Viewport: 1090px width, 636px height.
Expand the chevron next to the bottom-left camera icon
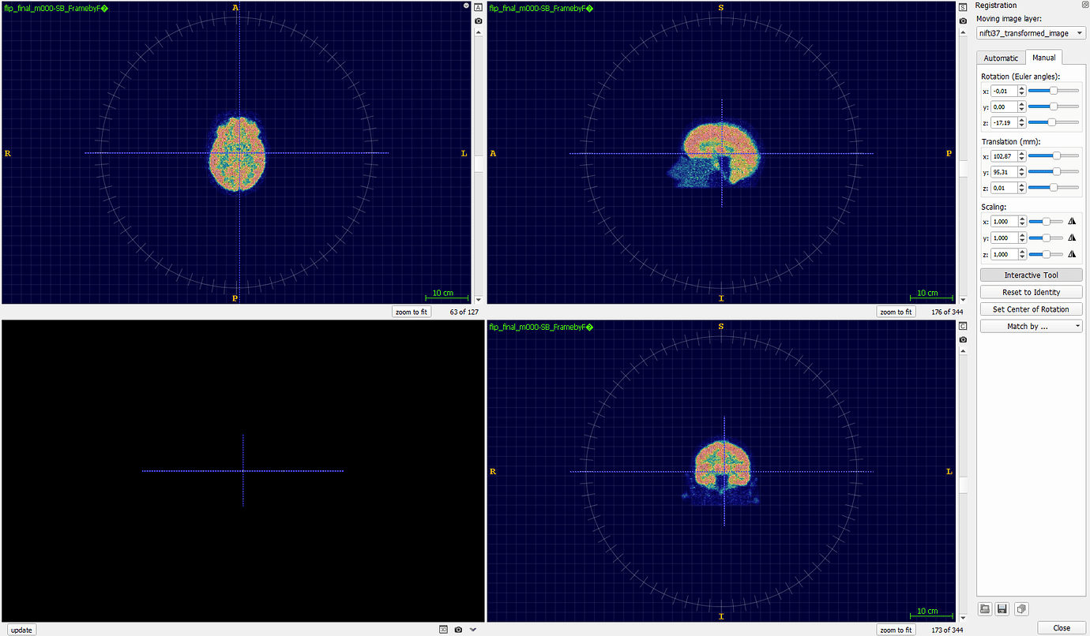coord(472,629)
